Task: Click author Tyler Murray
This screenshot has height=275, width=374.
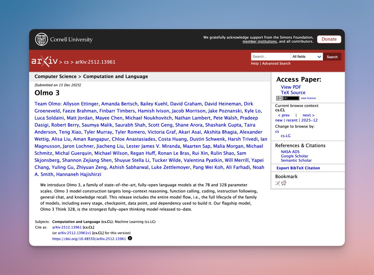Action: [x=98, y=132]
